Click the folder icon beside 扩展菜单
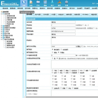This screenshot has width=98, height=98. pyautogui.click(x=4, y=37)
